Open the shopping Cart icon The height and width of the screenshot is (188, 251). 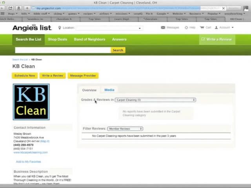202,27
